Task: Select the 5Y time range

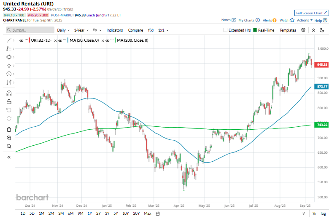Action: pyautogui.click(x=116, y=214)
